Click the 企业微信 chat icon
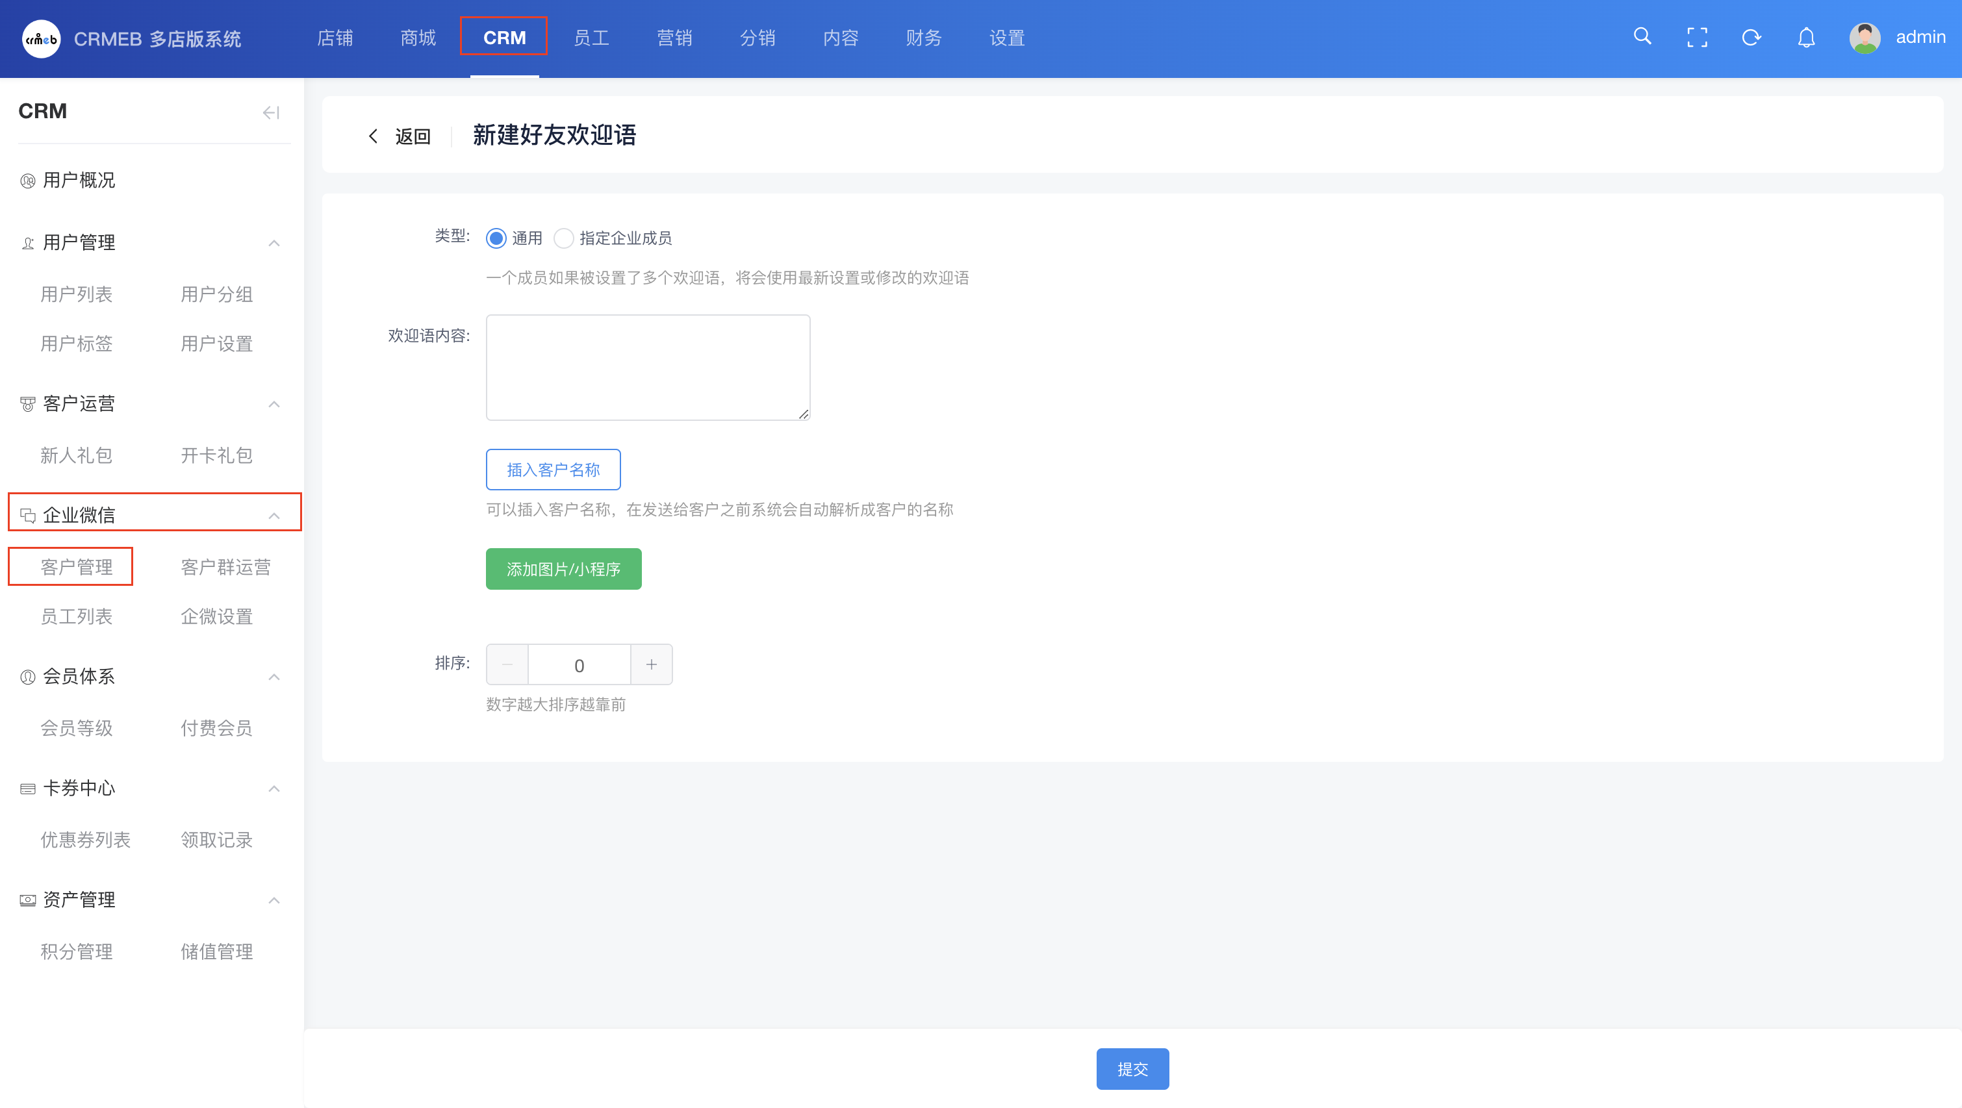Screen dimensions: 1962x1108 point(27,516)
